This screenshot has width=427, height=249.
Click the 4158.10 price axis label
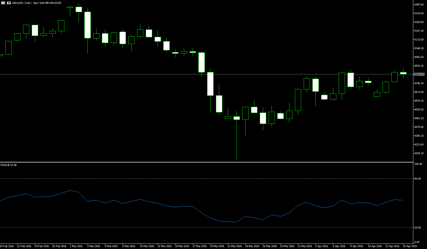419,153
